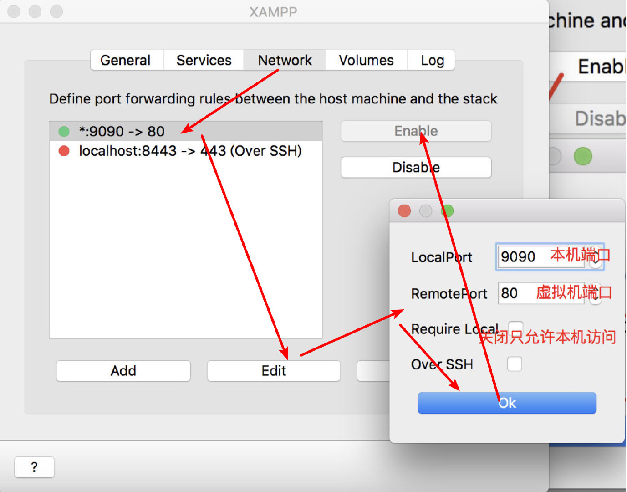Click the Disable button
This screenshot has height=492, width=627.
(x=416, y=167)
